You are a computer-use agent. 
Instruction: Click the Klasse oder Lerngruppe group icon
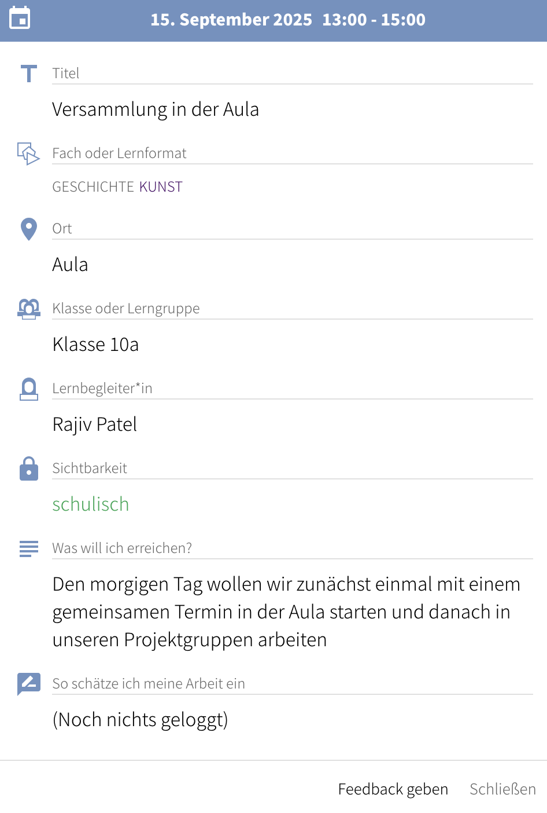(28, 309)
